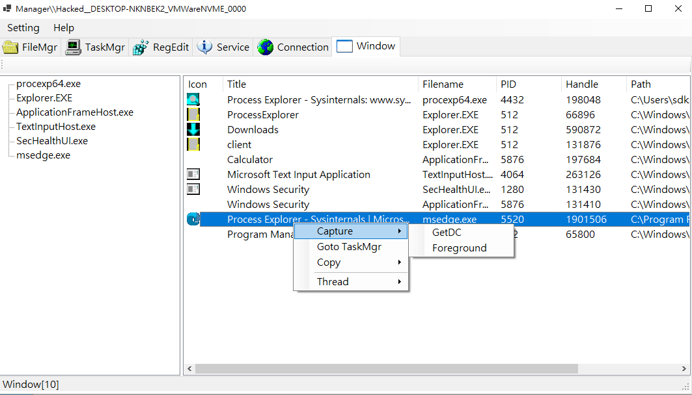
Task: Sort by the PID column header
Action: (529, 84)
